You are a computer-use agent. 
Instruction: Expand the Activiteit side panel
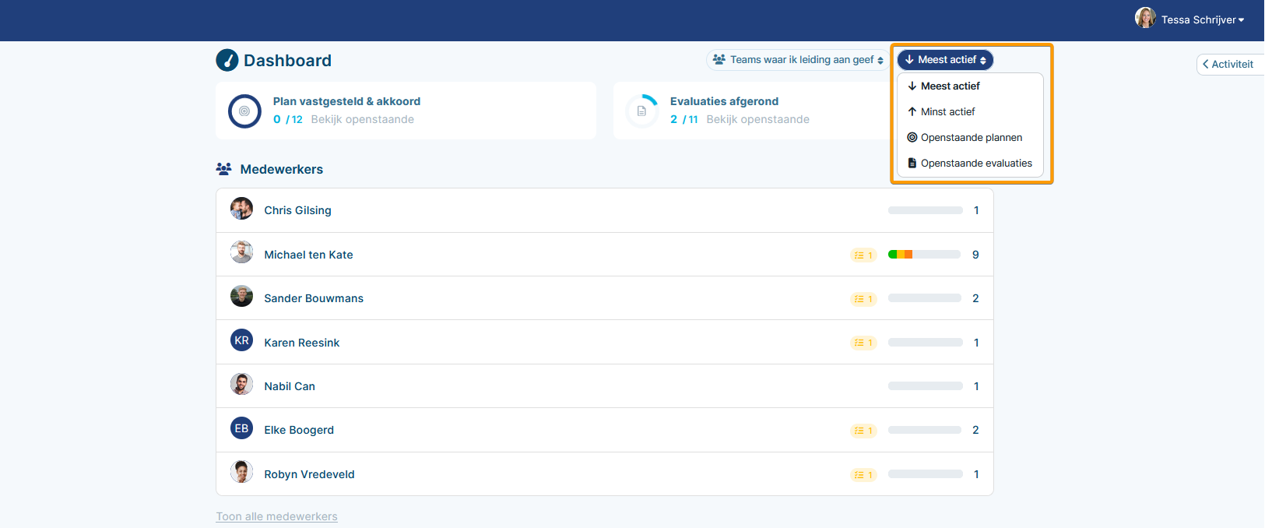[1229, 65]
